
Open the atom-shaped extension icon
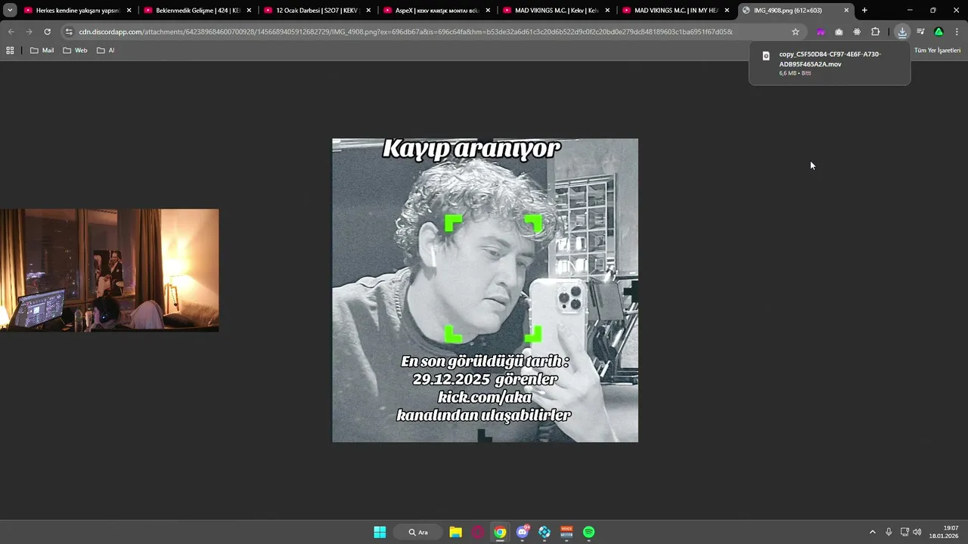click(x=857, y=32)
